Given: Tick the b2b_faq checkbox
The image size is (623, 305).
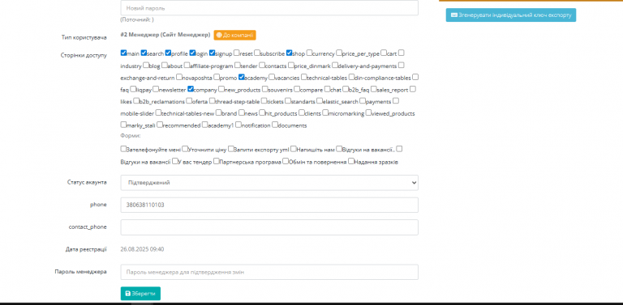Looking at the screenshot, I should [x=346, y=89].
